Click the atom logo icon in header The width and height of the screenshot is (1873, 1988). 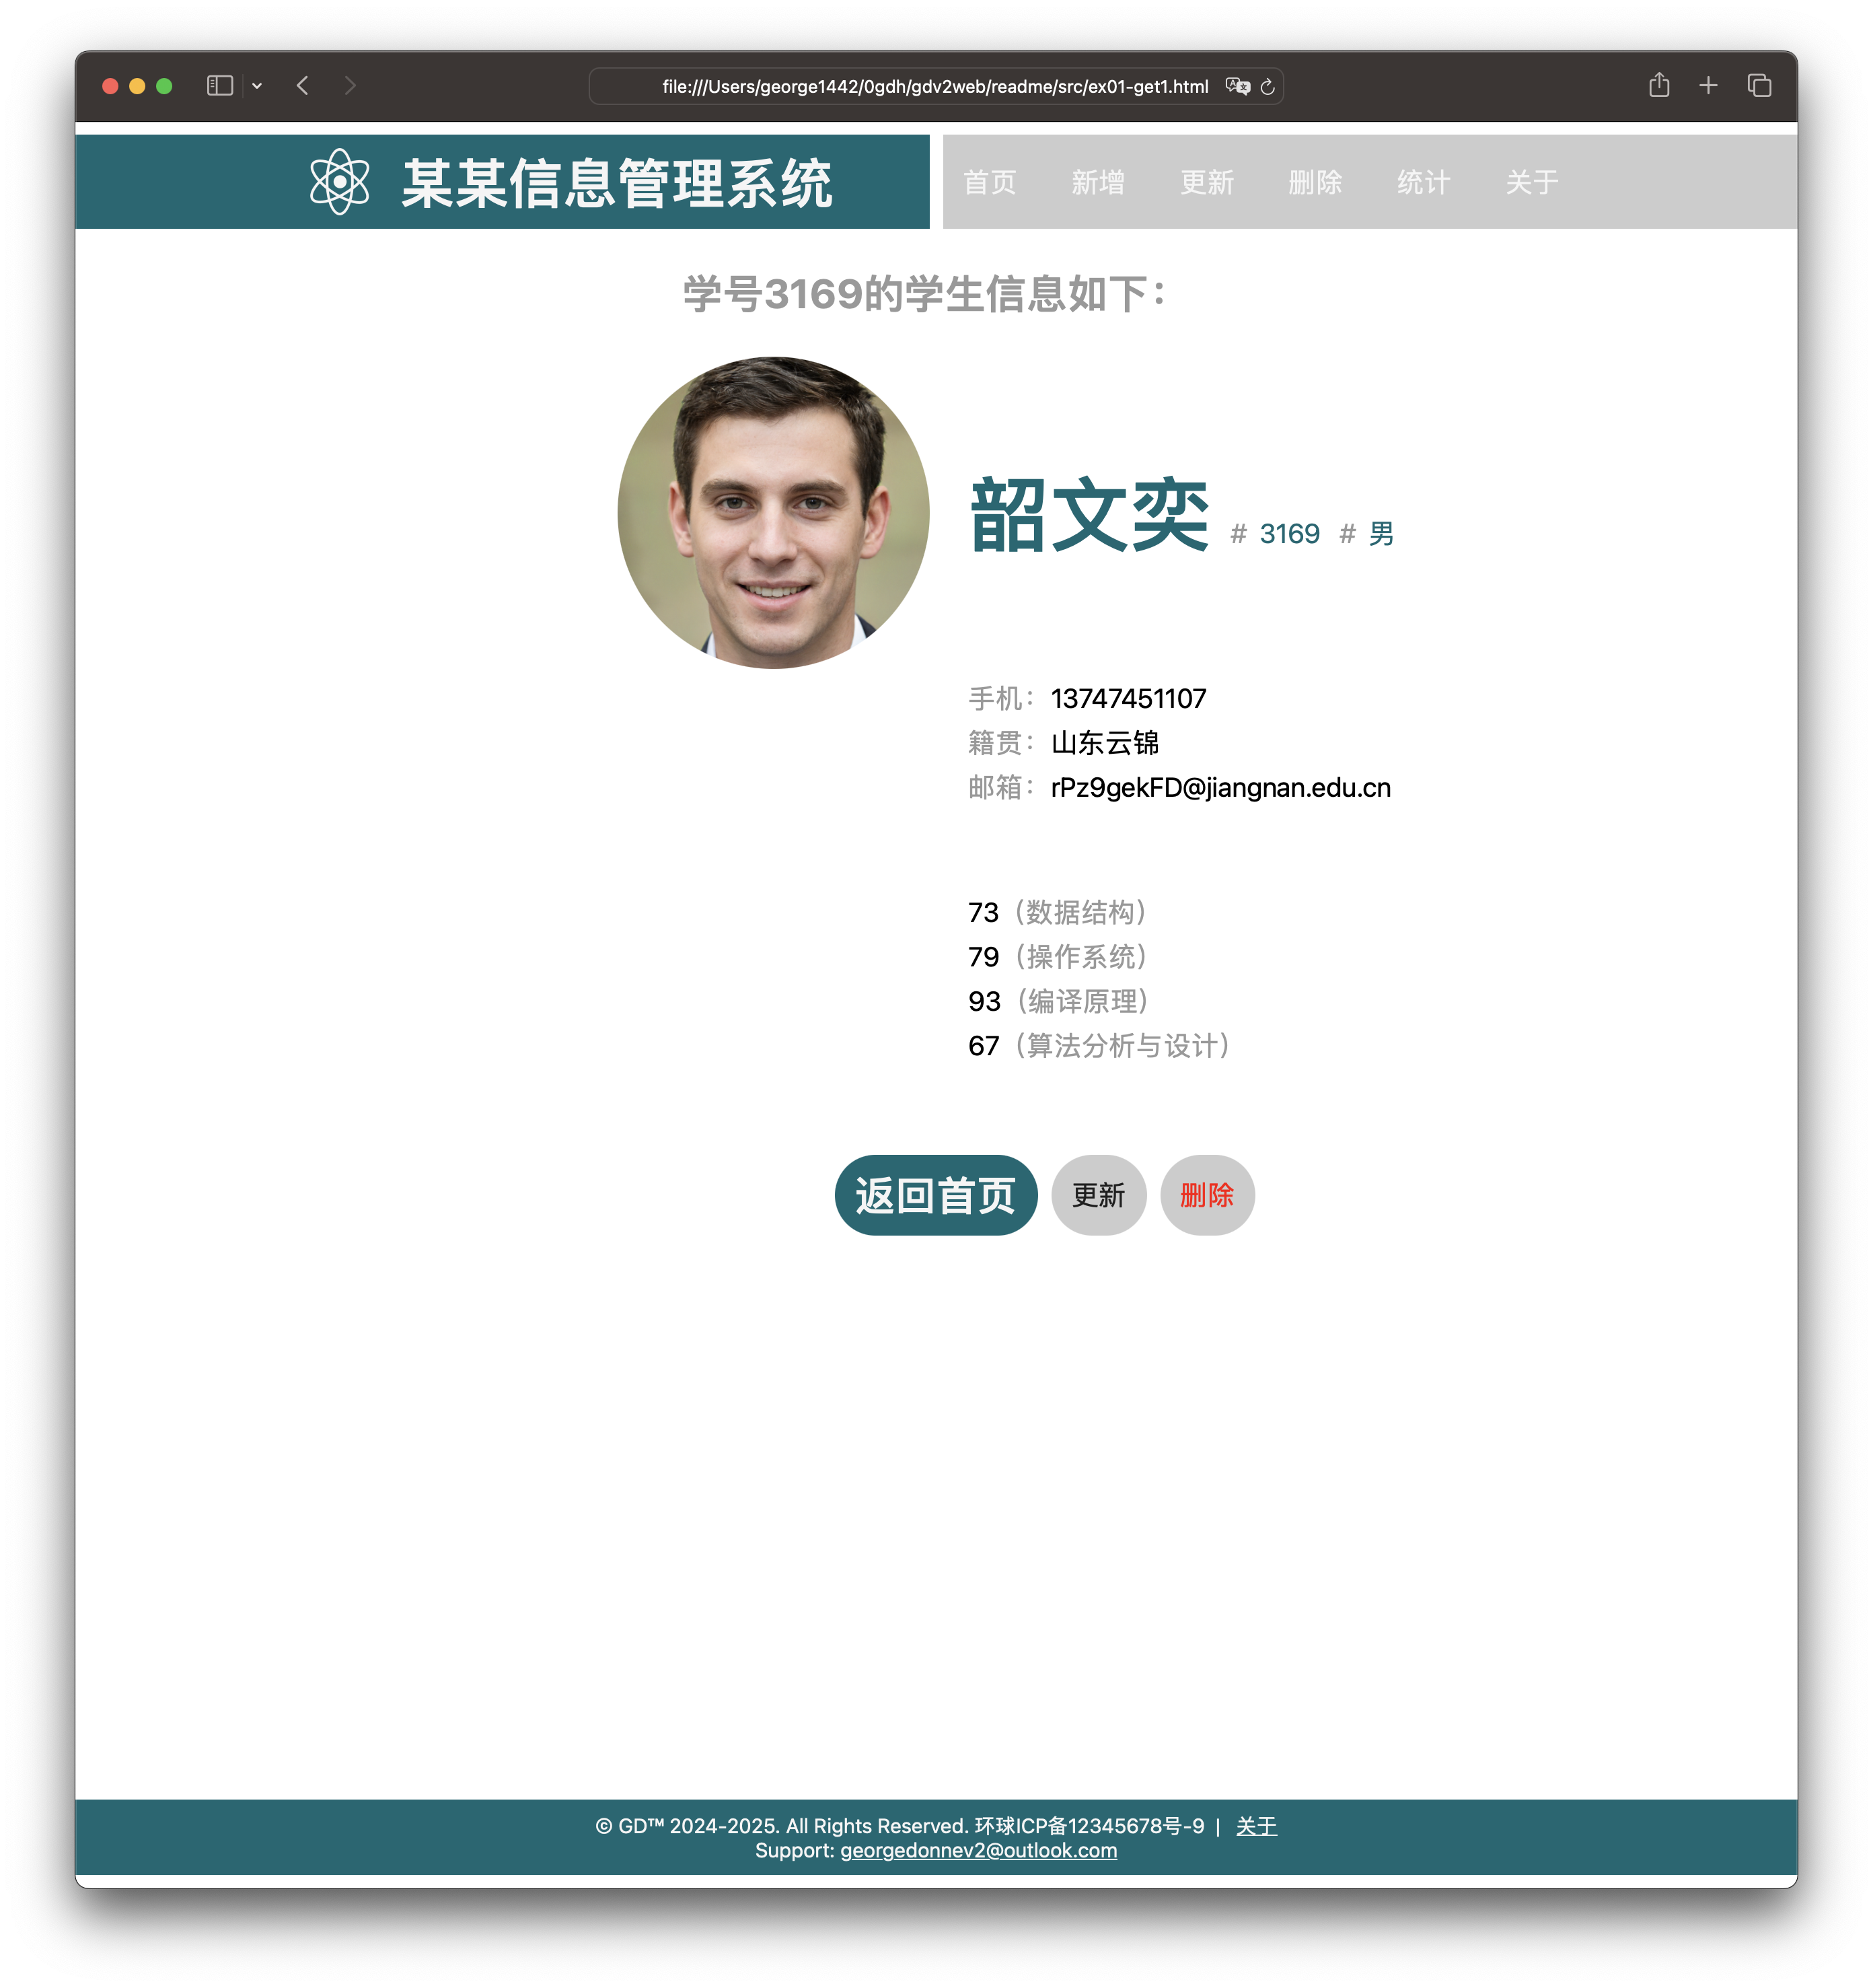(340, 182)
